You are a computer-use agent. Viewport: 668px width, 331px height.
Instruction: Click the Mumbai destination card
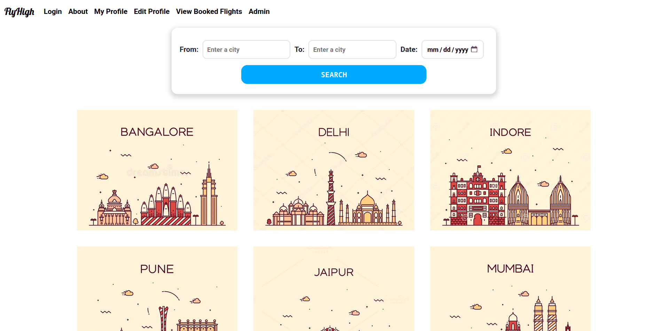510,289
